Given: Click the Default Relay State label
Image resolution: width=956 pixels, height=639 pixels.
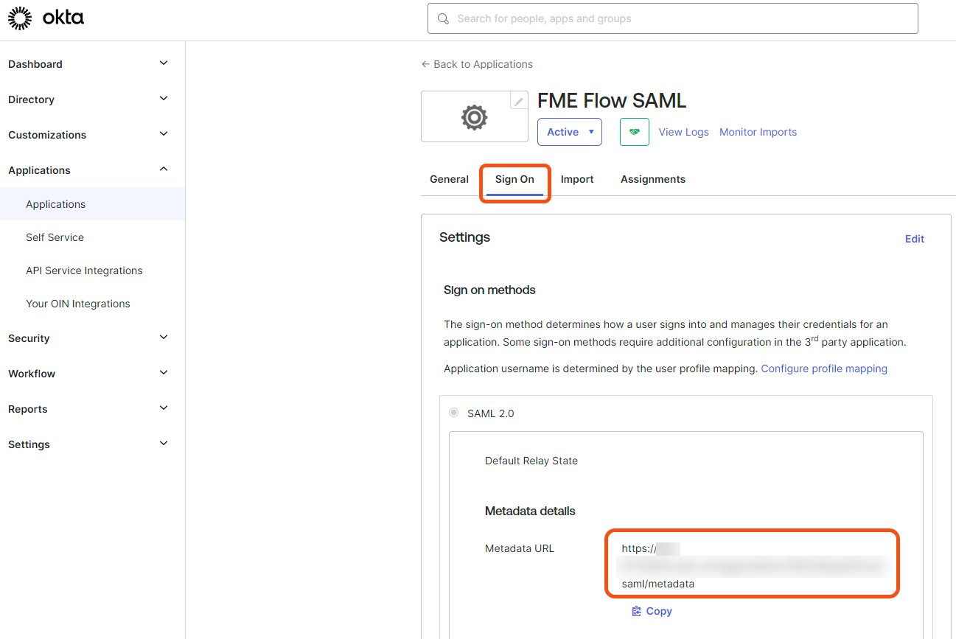Looking at the screenshot, I should click(531, 461).
